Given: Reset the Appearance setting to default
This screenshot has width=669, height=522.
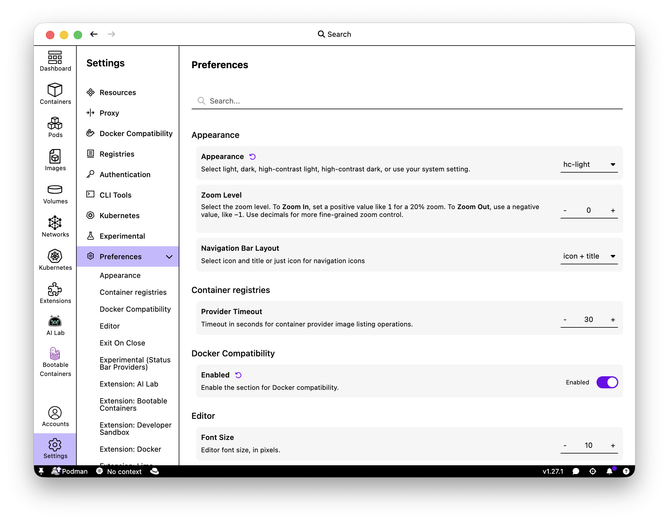Looking at the screenshot, I should [x=252, y=156].
